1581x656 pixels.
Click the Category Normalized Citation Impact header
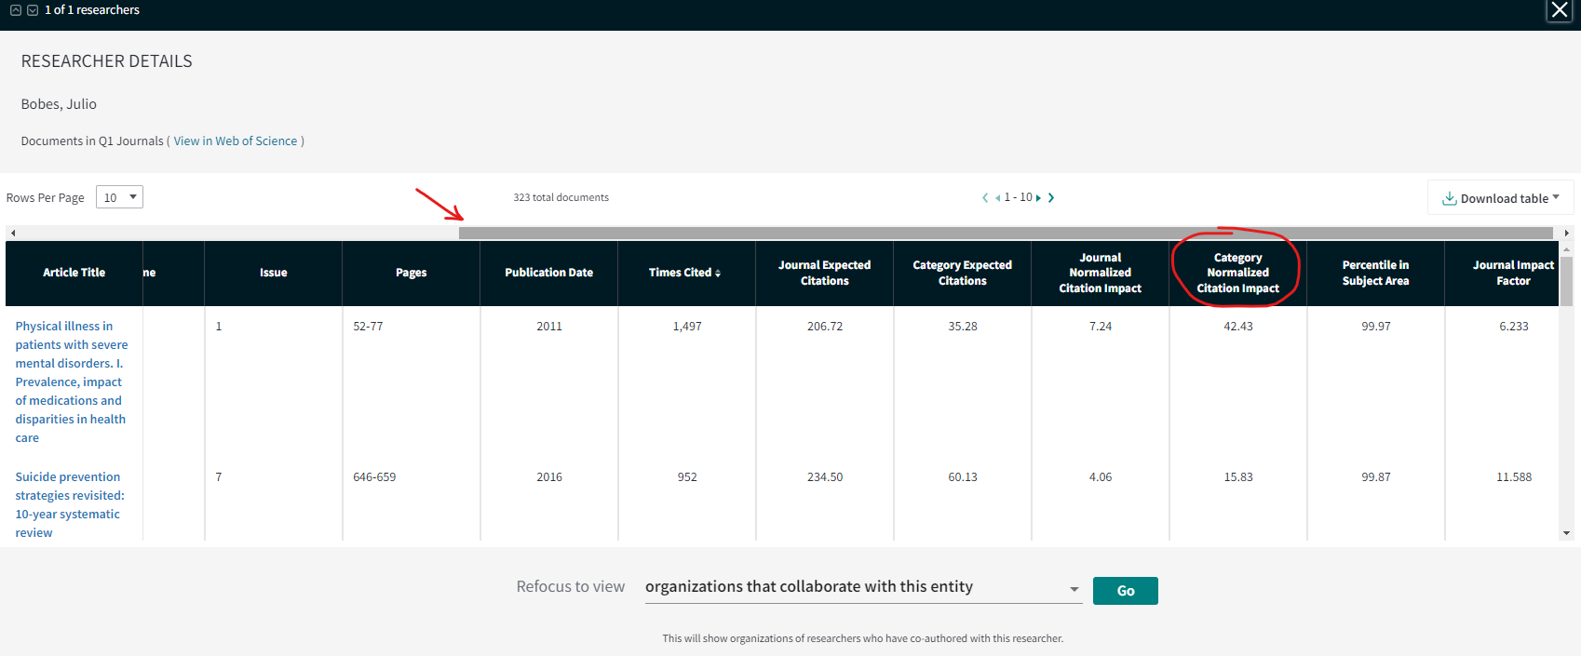[1237, 273]
